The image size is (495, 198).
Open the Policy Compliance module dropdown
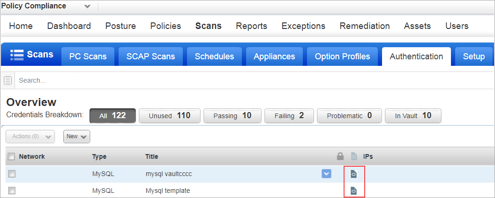click(87, 7)
